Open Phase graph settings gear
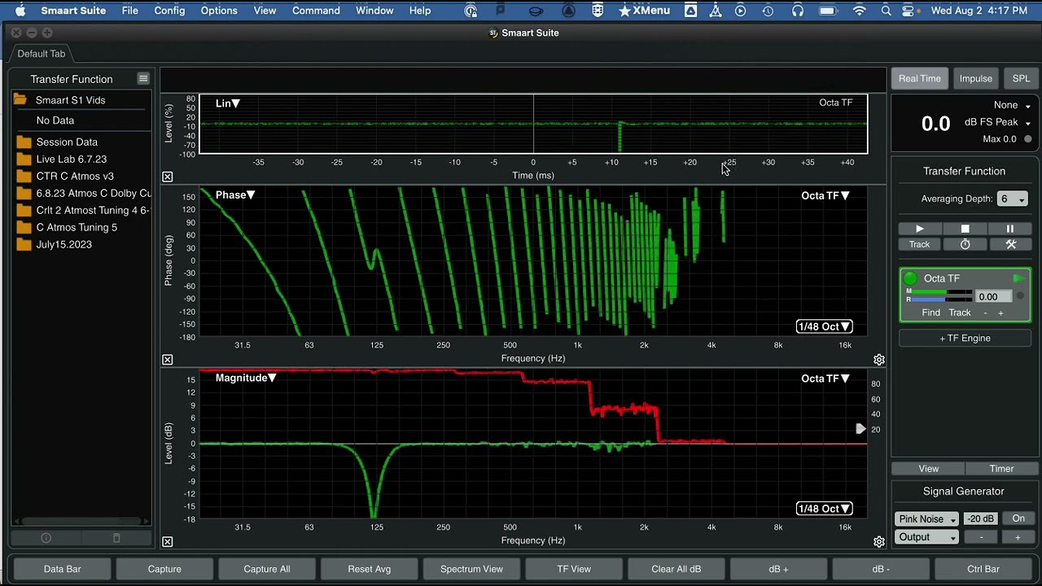The width and height of the screenshot is (1042, 586). (879, 360)
